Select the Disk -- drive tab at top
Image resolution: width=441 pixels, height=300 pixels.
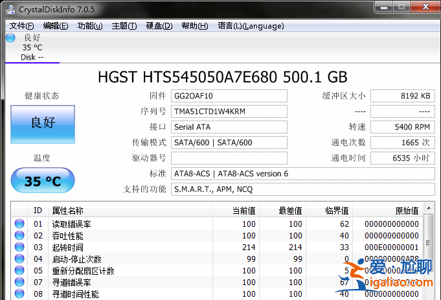pos(32,47)
